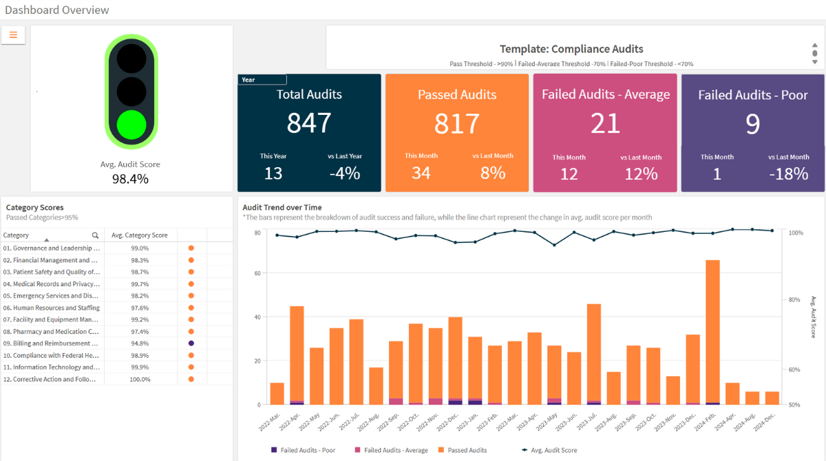Click the purple status dot for Billing and Reimbursement
826x461 pixels.
[191, 343]
